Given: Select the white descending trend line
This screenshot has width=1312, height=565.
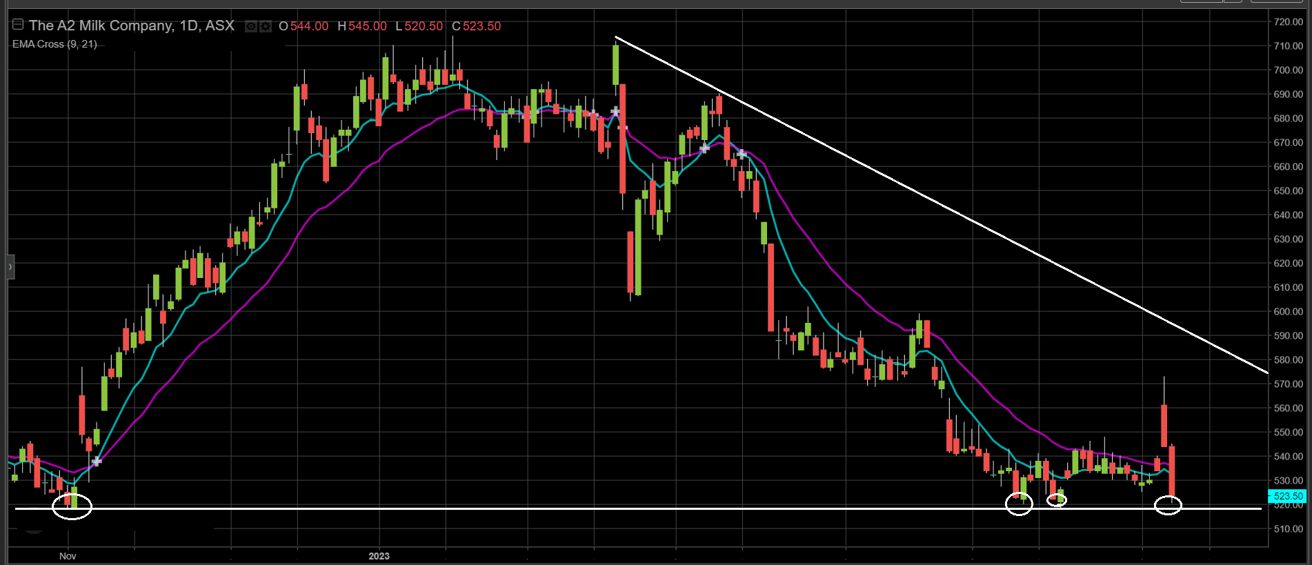Looking at the screenshot, I should coord(942,205).
